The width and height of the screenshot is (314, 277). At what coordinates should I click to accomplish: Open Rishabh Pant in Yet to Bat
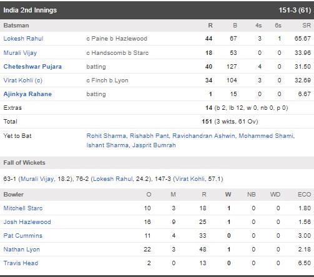pos(149,136)
